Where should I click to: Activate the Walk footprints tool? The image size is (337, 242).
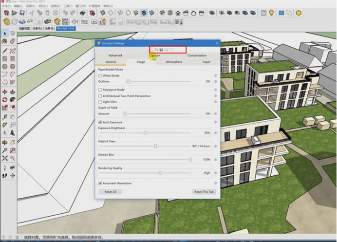[5, 176]
